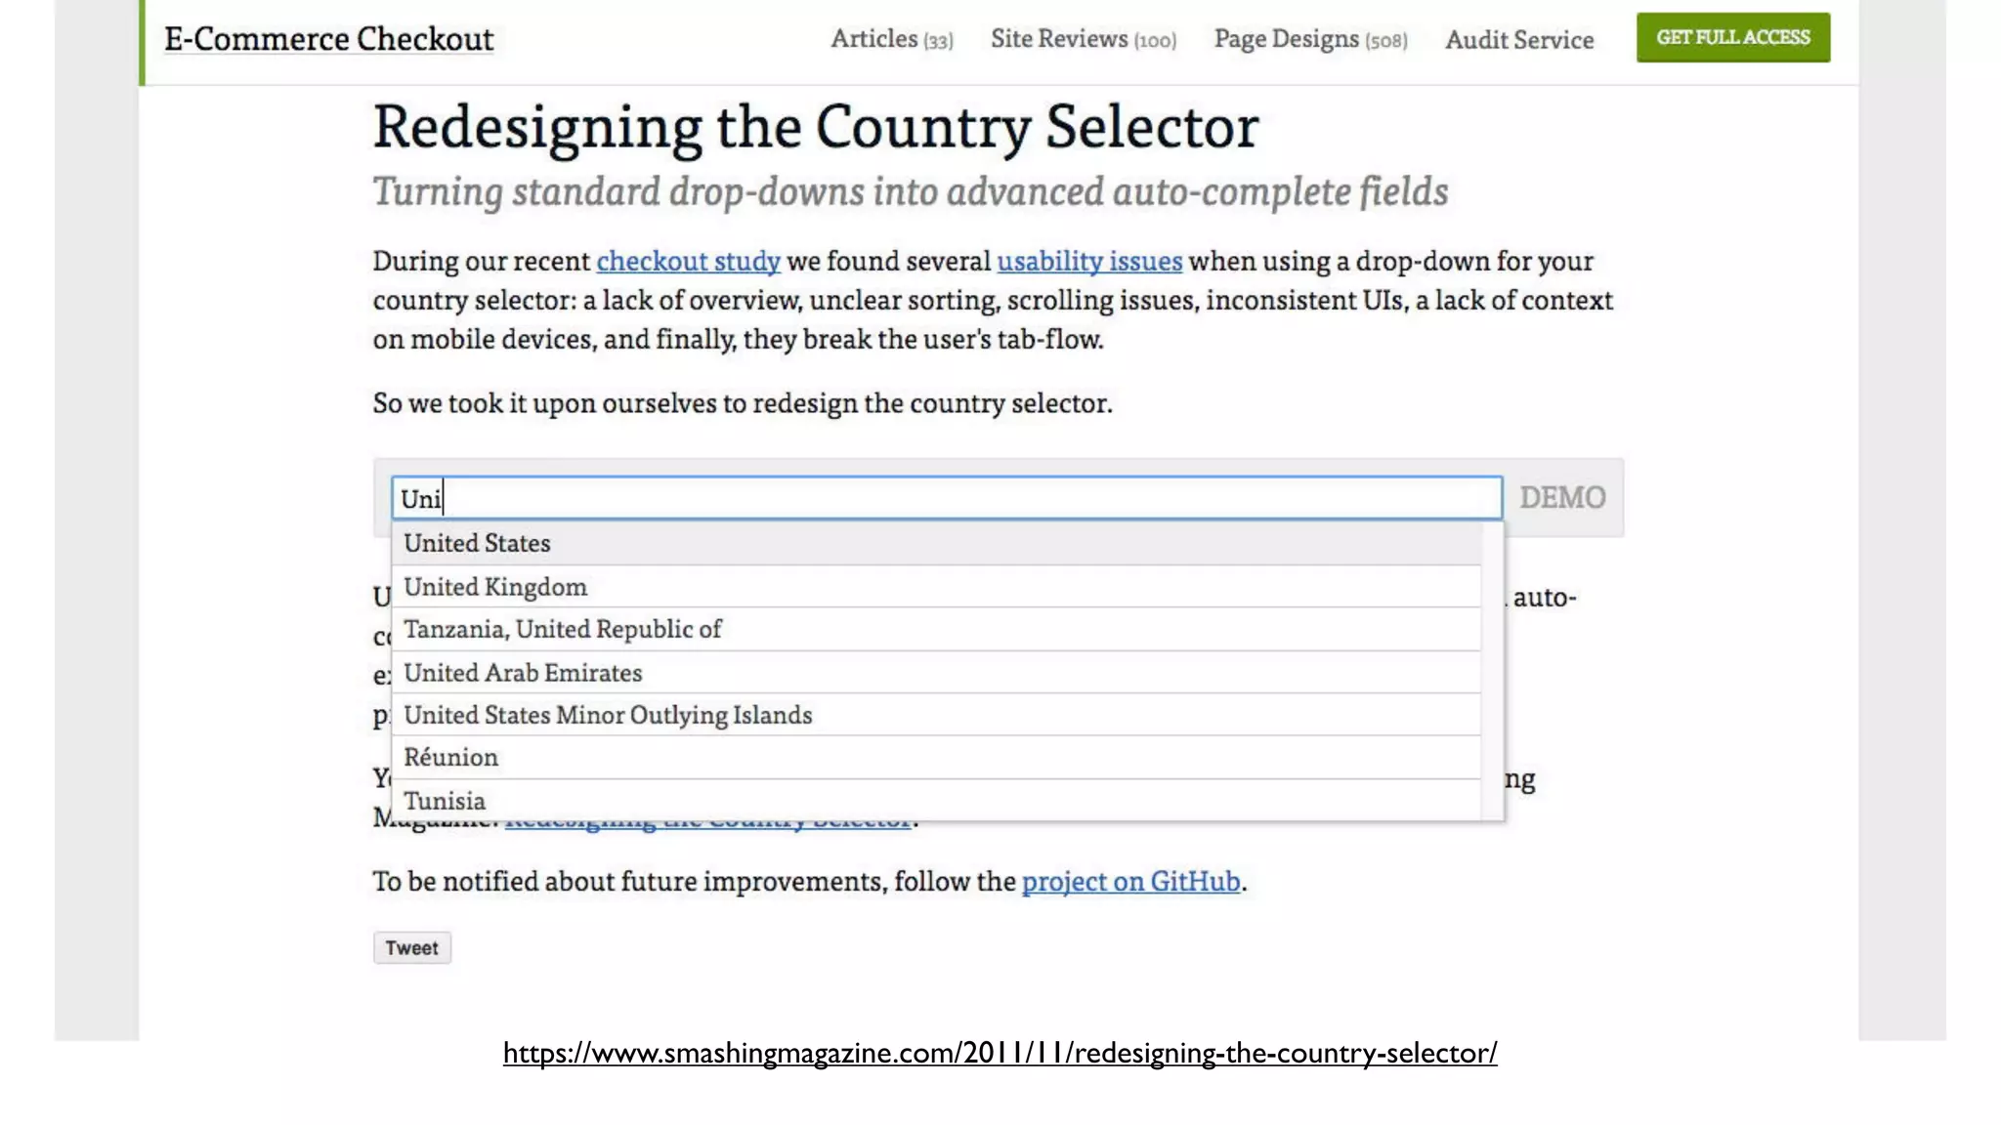Open the project on GitHub link

(1130, 882)
